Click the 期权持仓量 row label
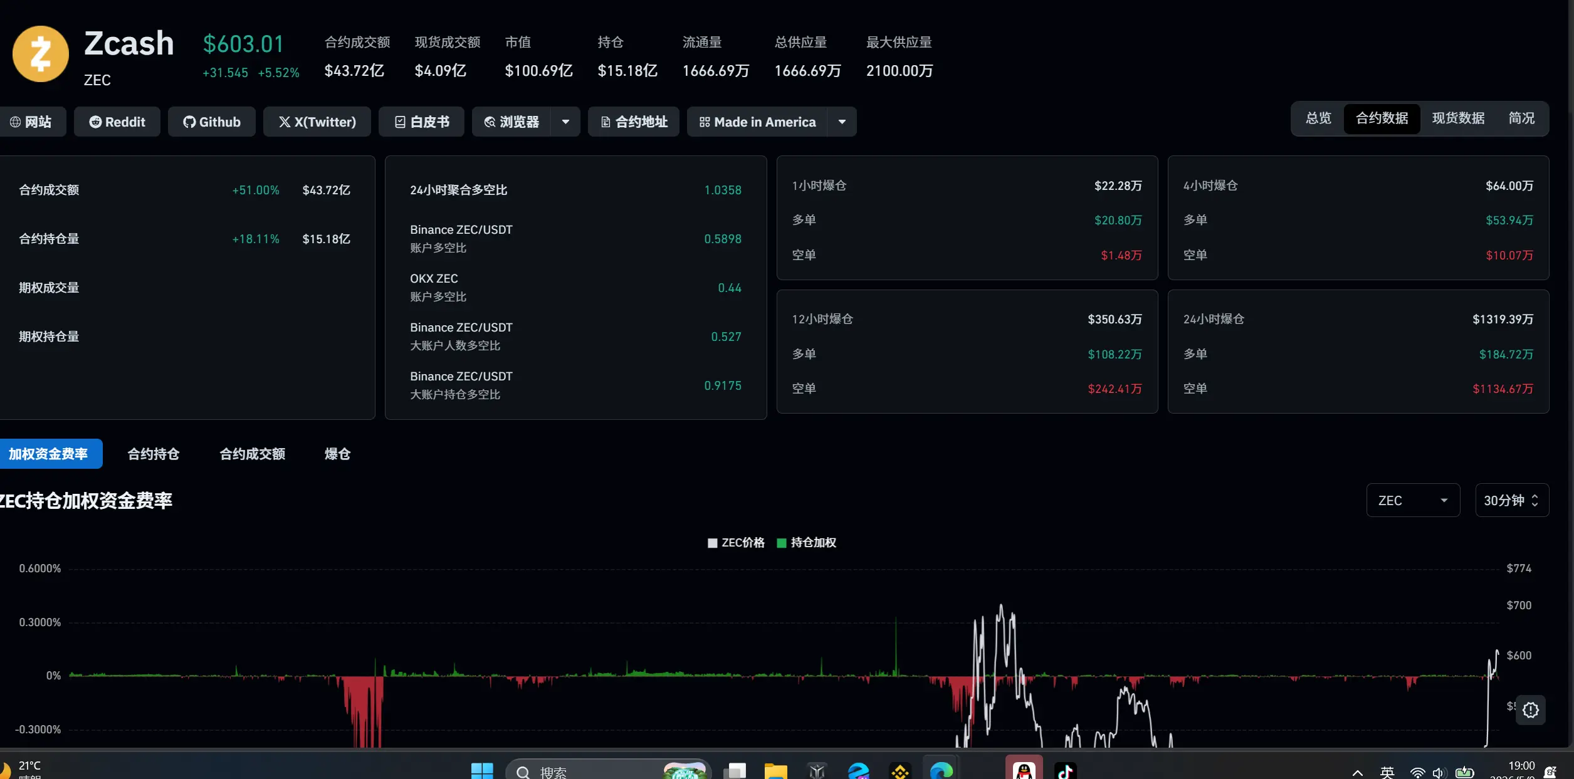This screenshot has height=779, width=1574. (x=49, y=337)
